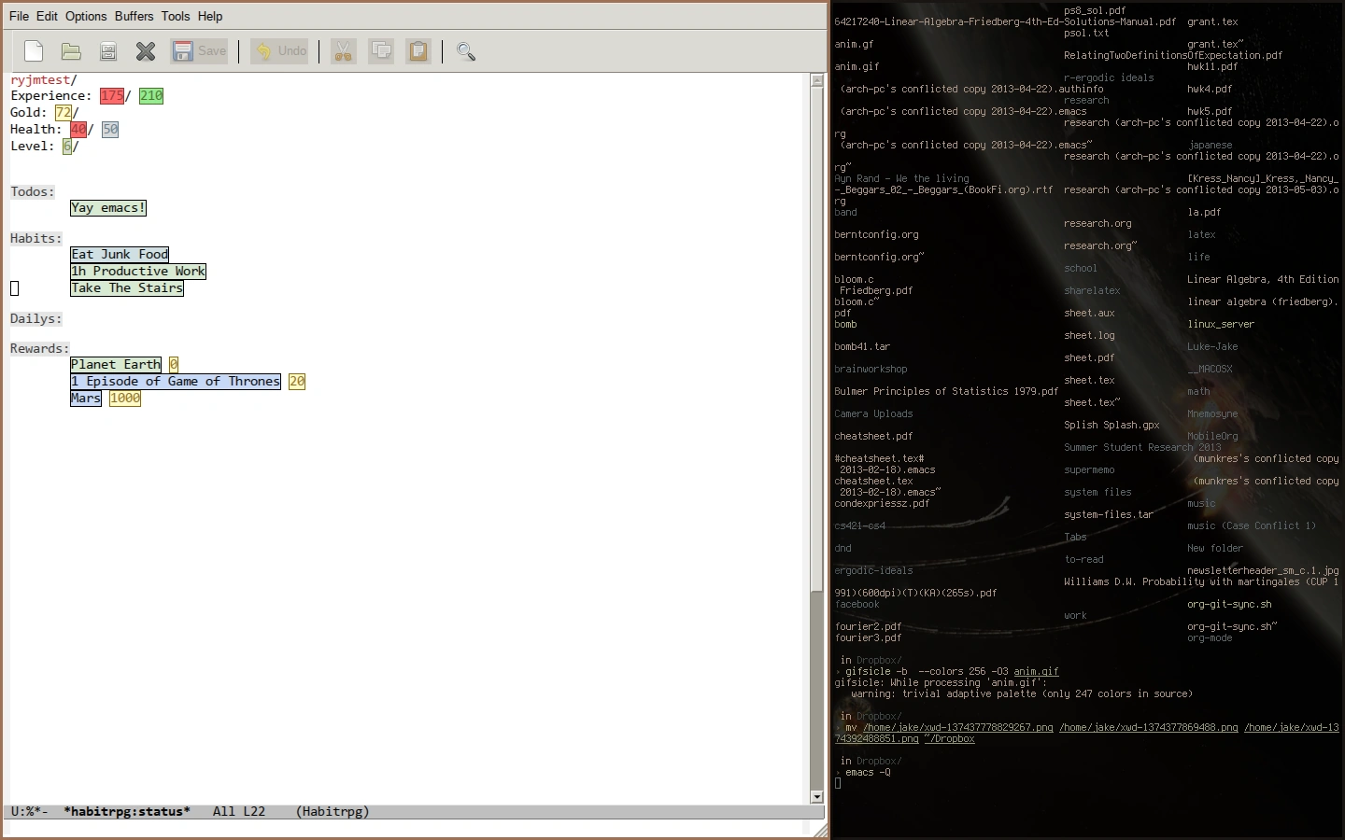Screen dimensions: 1345x840
Task: Click 'MobileOrg' in the terminal listing
Action: 1212,437
